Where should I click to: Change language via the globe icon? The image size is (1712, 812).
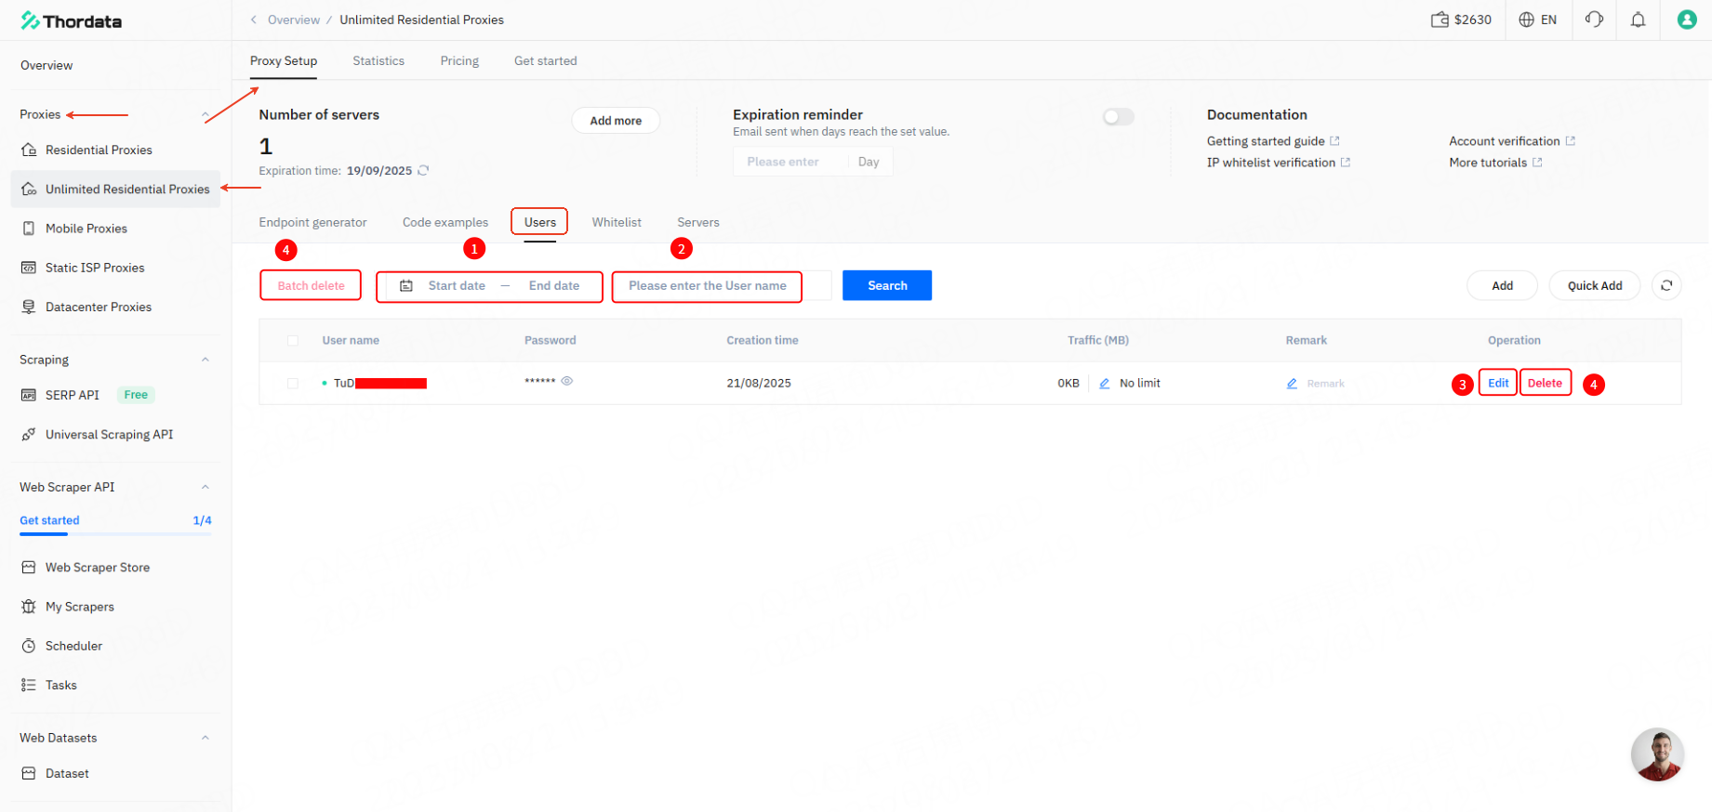tap(1526, 20)
